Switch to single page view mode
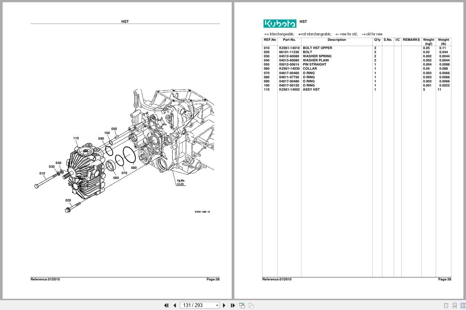 (446, 305)
